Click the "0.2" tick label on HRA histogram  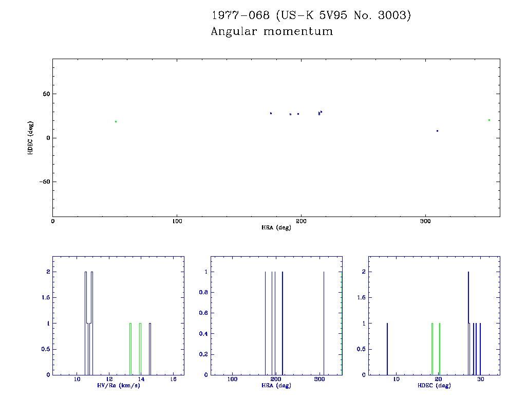click(x=203, y=354)
